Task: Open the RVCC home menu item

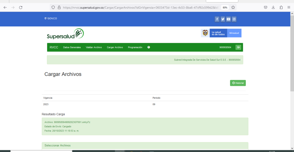Action: [x=54, y=47]
